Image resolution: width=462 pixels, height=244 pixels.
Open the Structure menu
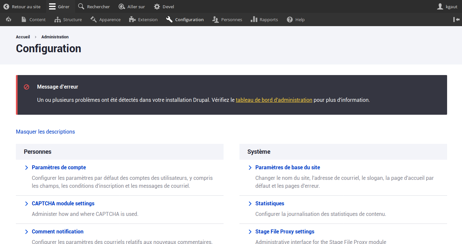[x=69, y=20]
